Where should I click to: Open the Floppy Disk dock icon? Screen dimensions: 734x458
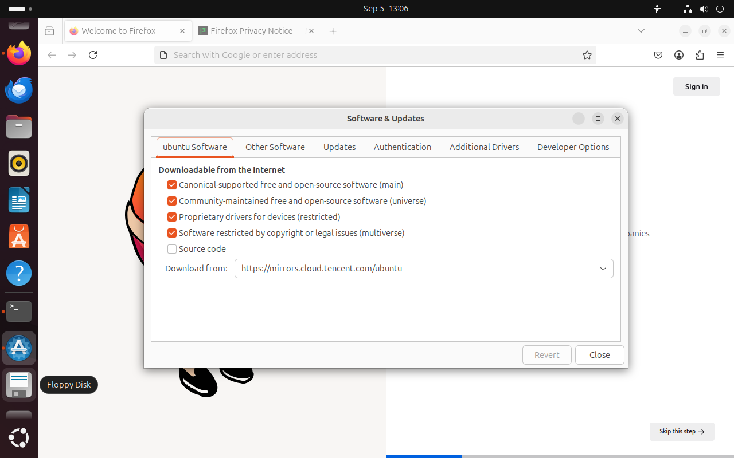(x=19, y=385)
